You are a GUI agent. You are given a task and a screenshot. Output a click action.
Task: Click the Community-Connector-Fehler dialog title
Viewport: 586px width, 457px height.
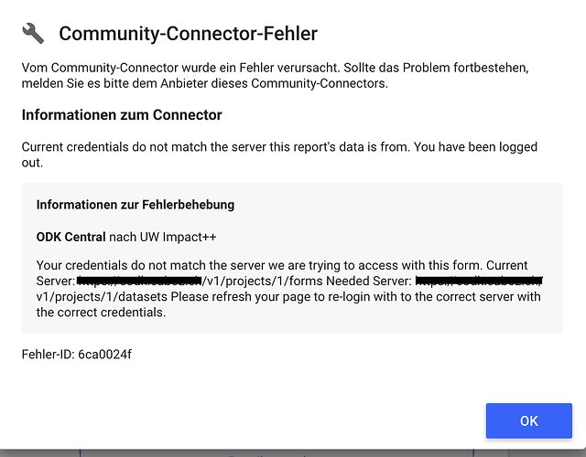point(188,34)
